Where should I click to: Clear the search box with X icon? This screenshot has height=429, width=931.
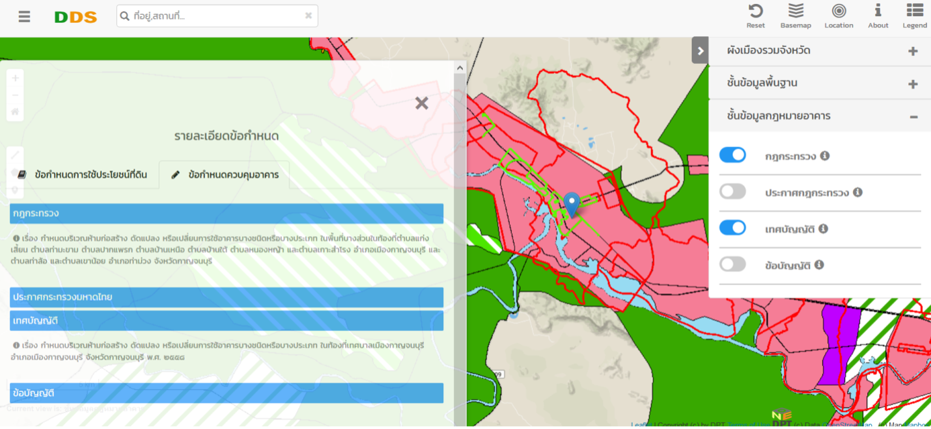tap(309, 16)
